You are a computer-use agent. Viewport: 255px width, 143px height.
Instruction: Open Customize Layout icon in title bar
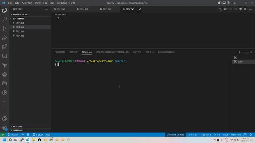click(x=234, y=3)
